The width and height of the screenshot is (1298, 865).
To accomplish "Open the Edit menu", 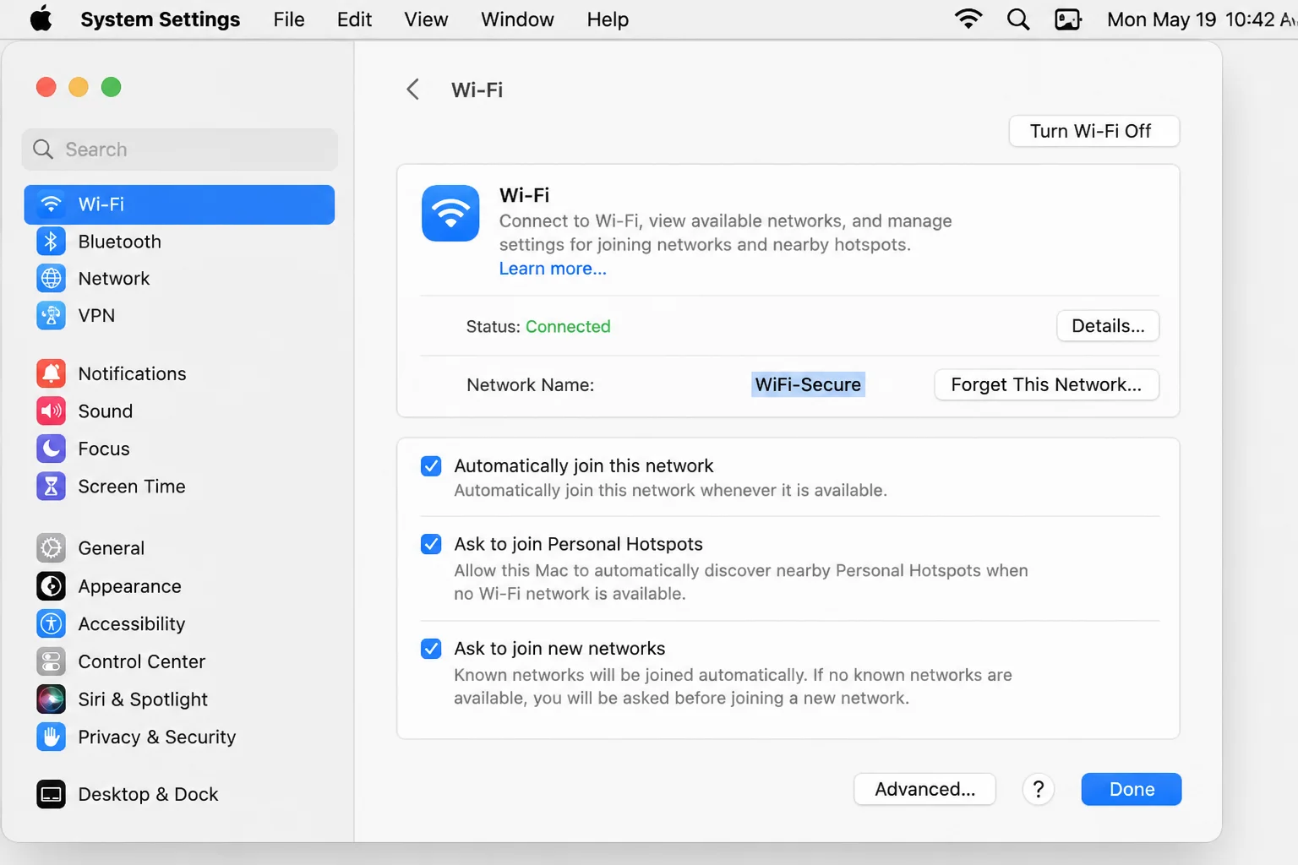I will click(354, 19).
